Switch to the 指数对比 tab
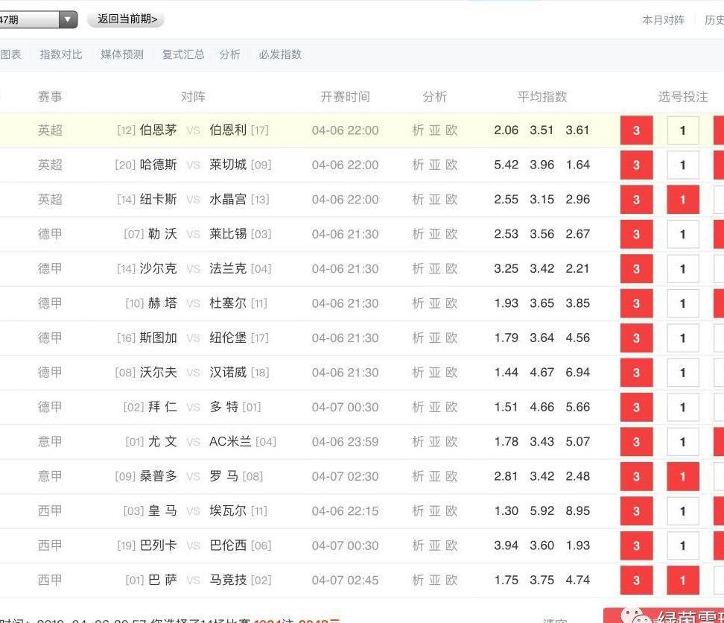The height and width of the screenshot is (623, 724). [61, 54]
